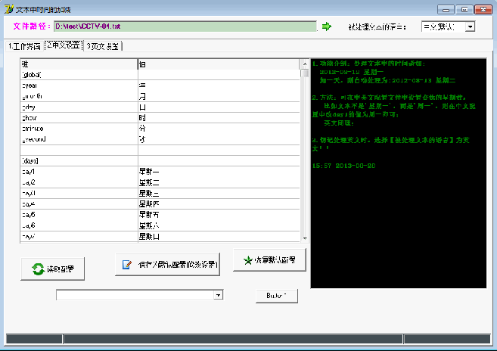Select the hour key cell
The height and width of the screenshot is (351, 497).
pos(79,118)
